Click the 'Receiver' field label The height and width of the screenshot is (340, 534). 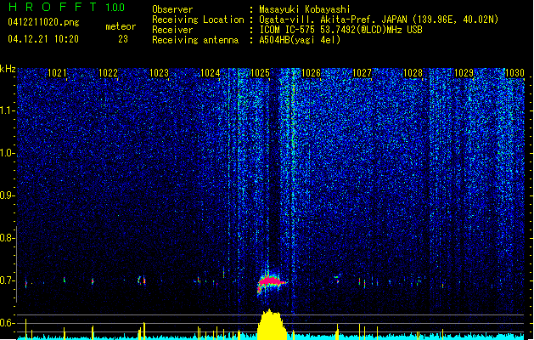click(172, 30)
